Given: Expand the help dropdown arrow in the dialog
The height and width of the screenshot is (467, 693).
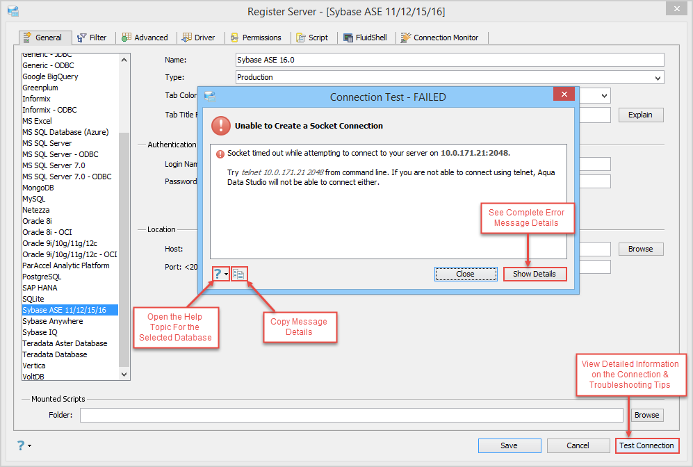Looking at the screenshot, I should [227, 275].
